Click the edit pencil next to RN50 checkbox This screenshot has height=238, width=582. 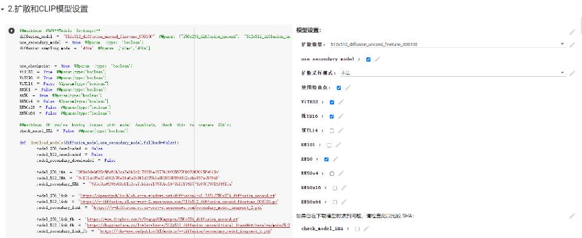pyautogui.click(x=335, y=159)
